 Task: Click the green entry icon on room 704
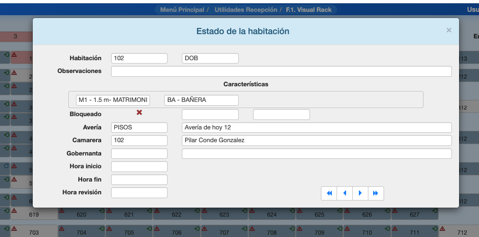coord(102,228)
